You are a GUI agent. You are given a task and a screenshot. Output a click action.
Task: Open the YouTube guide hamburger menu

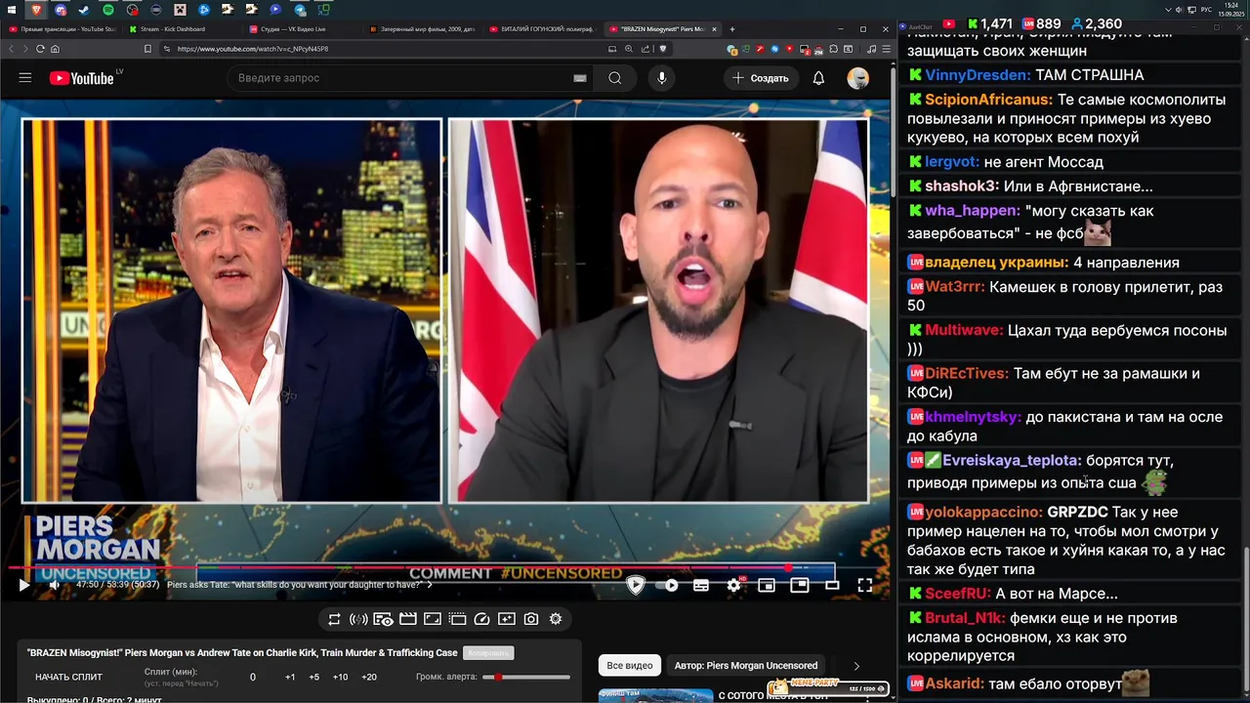25,78
